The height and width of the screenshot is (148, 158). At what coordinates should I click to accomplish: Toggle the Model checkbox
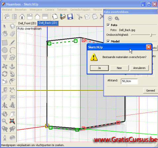pyautogui.click(x=108, y=41)
